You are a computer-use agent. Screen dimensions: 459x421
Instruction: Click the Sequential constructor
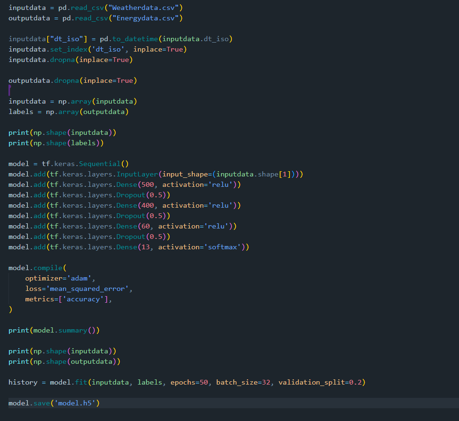100,164
